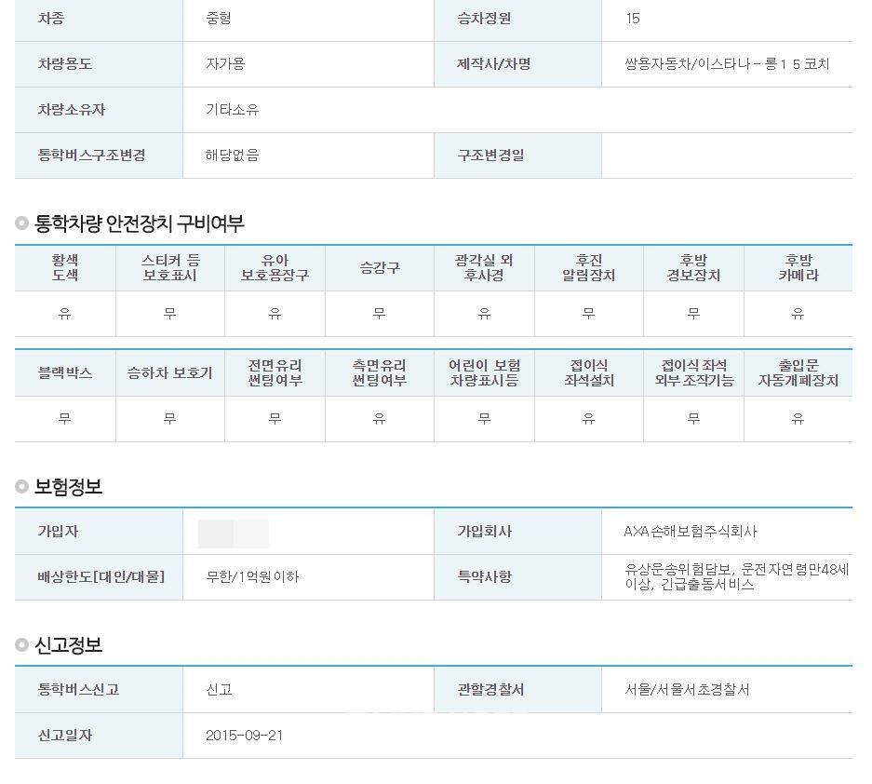The image size is (872, 784).
Task: Click the 출입문 자동개폐장치 header
Action: [x=798, y=372]
